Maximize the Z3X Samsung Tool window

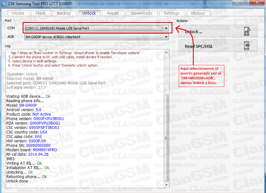245,3
